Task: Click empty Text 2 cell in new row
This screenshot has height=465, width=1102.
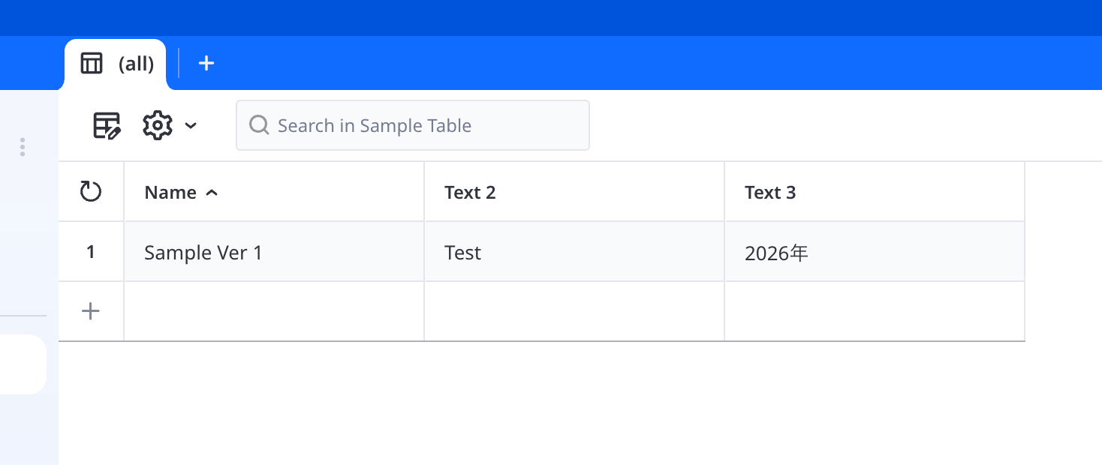Action: coord(574,311)
